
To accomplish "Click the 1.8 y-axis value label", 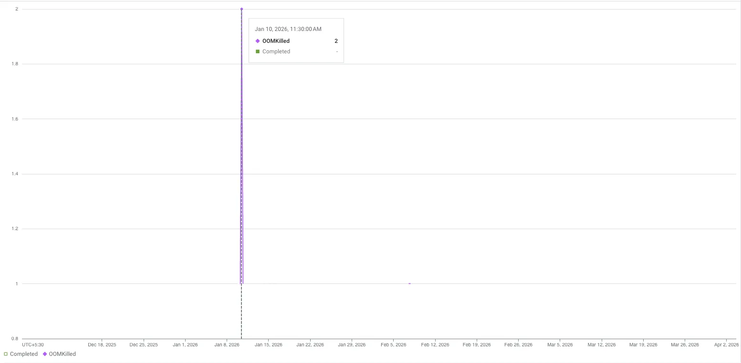I will click(15, 64).
